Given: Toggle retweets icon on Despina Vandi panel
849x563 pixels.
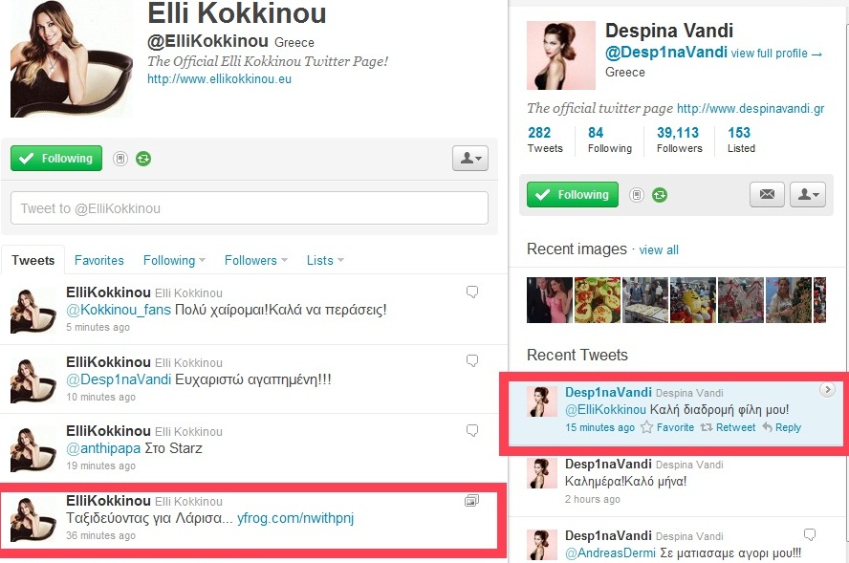Looking at the screenshot, I should click(x=660, y=195).
